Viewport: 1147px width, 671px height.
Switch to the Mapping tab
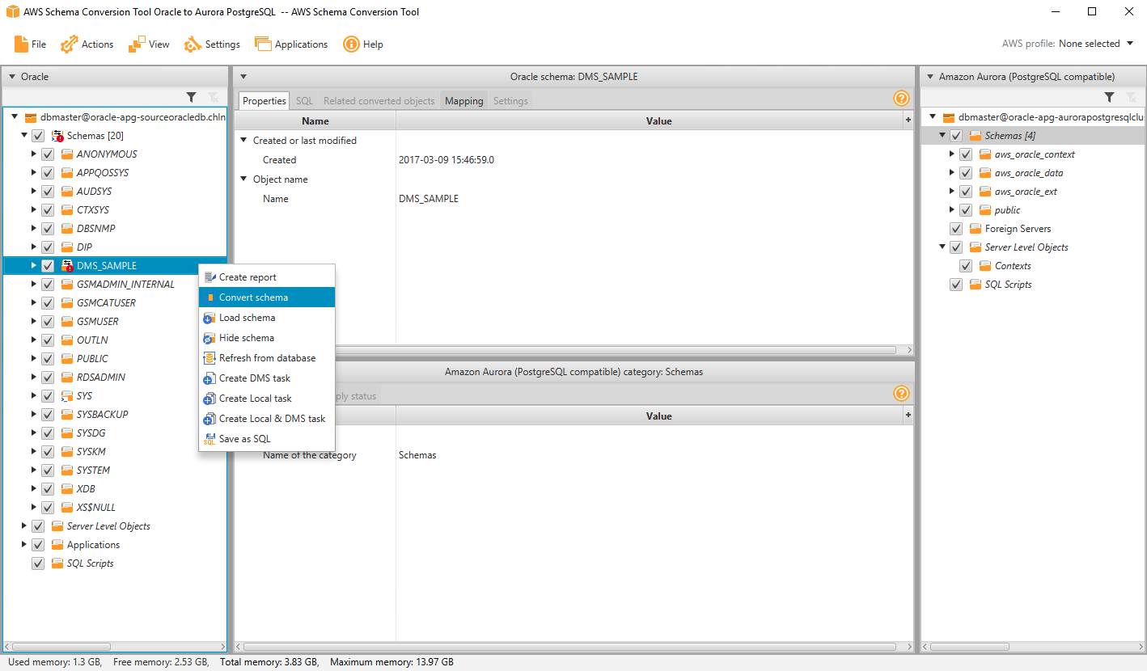(464, 101)
